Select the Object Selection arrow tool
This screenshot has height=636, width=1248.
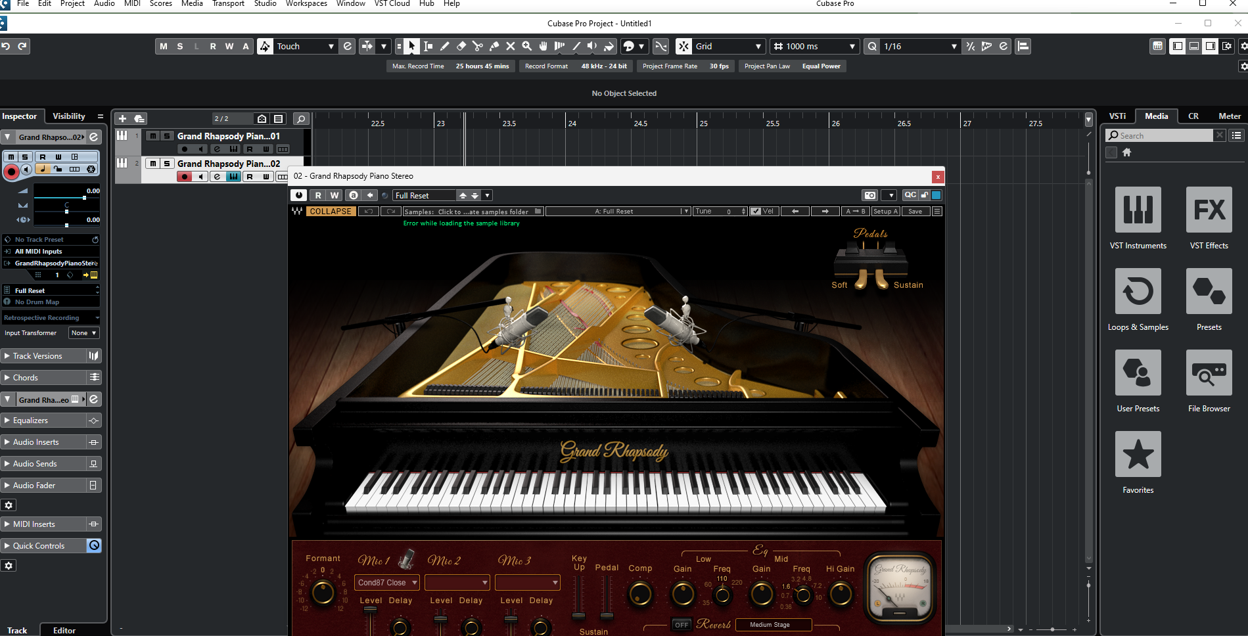coord(411,46)
